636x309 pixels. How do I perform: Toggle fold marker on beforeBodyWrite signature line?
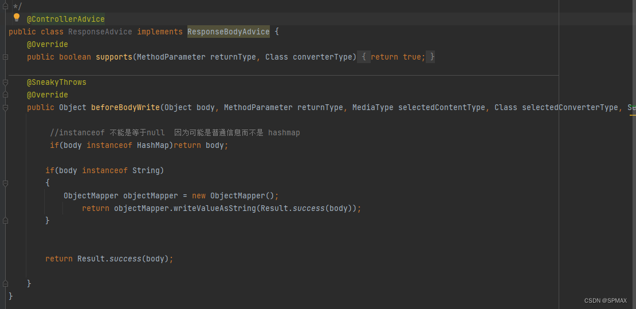point(5,108)
